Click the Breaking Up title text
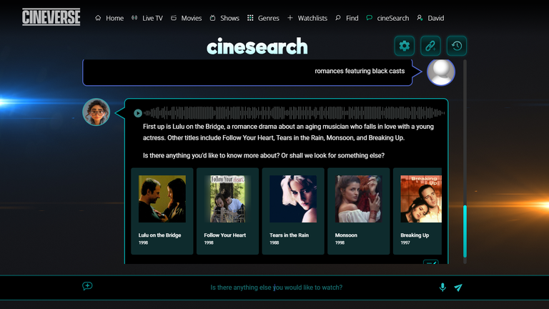The height and width of the screenshot is (309, 549). [415, 235]
